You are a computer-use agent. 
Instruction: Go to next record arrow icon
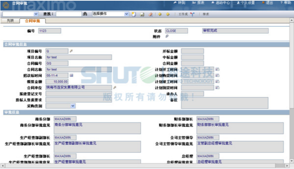point(168,14)
